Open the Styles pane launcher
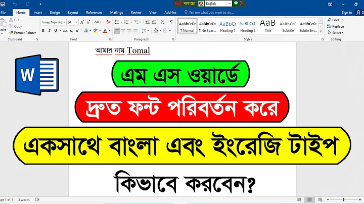The height and width of the screenshot is (204, 364). coord(323,40)
